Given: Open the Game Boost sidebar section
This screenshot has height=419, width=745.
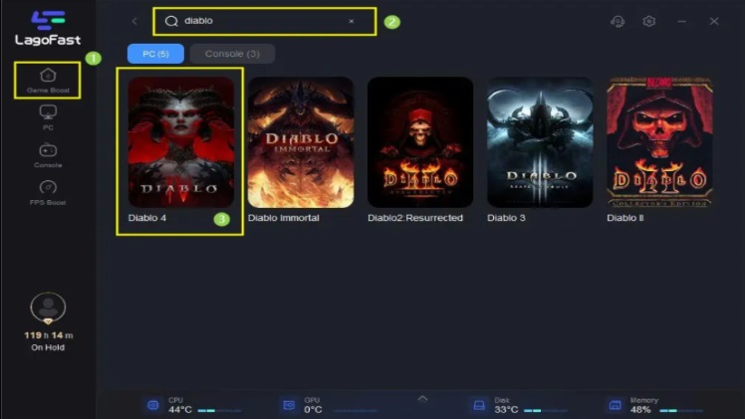Looking at the screenshot, I should [48, 81].
